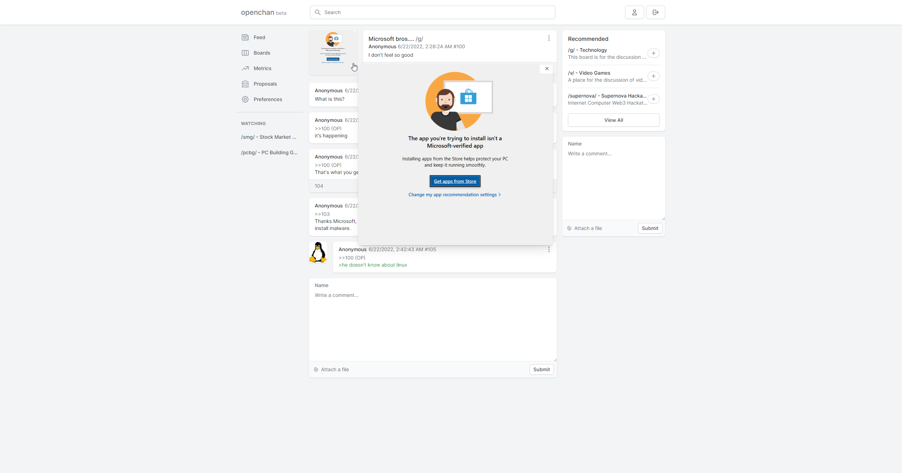Add /v/ Video Games board with plus

click(653, 76)
